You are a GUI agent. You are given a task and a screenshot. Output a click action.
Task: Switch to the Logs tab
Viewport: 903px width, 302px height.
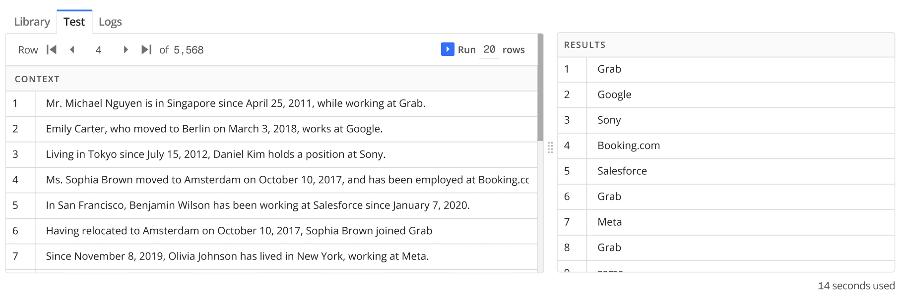[110, 22]
